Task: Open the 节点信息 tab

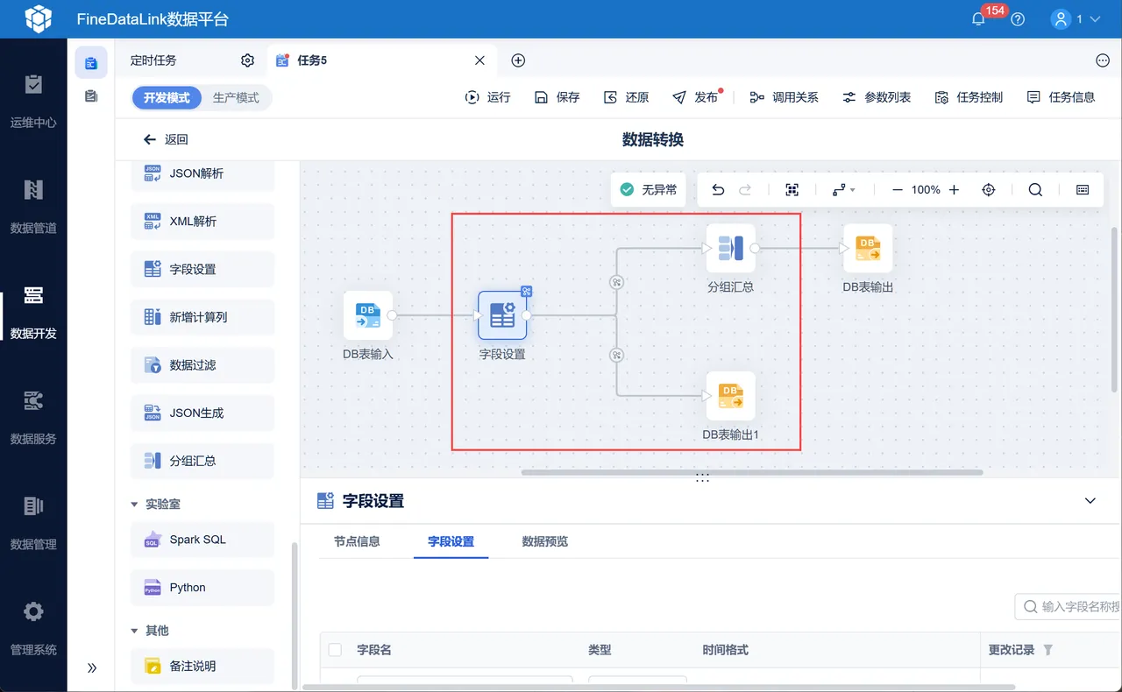Action: click(x=357, y=541)
